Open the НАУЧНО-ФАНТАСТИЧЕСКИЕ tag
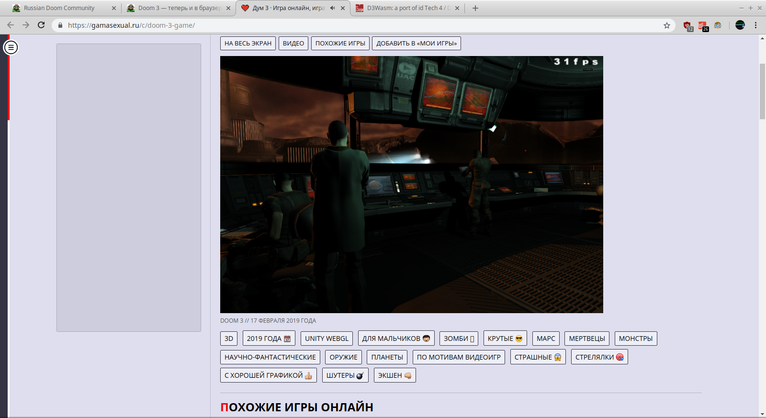The width and height of the screenshot is (766, 418). (x=270, y=357)
